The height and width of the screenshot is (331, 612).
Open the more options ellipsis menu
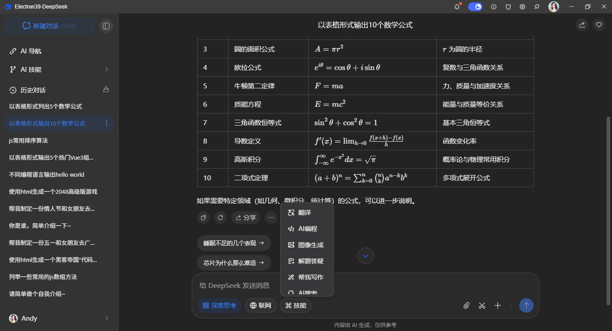pyautogui.click(x=271, y=217)
